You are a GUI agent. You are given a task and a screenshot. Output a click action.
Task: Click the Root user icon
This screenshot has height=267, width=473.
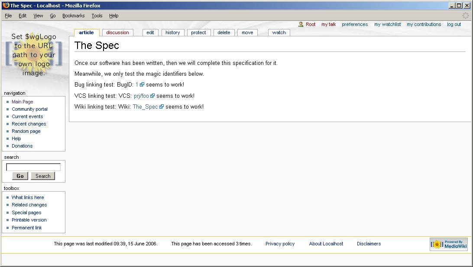301,25
